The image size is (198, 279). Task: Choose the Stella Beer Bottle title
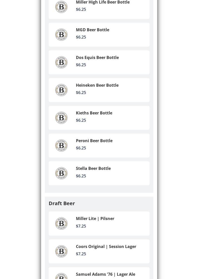[x=93, y=168]
